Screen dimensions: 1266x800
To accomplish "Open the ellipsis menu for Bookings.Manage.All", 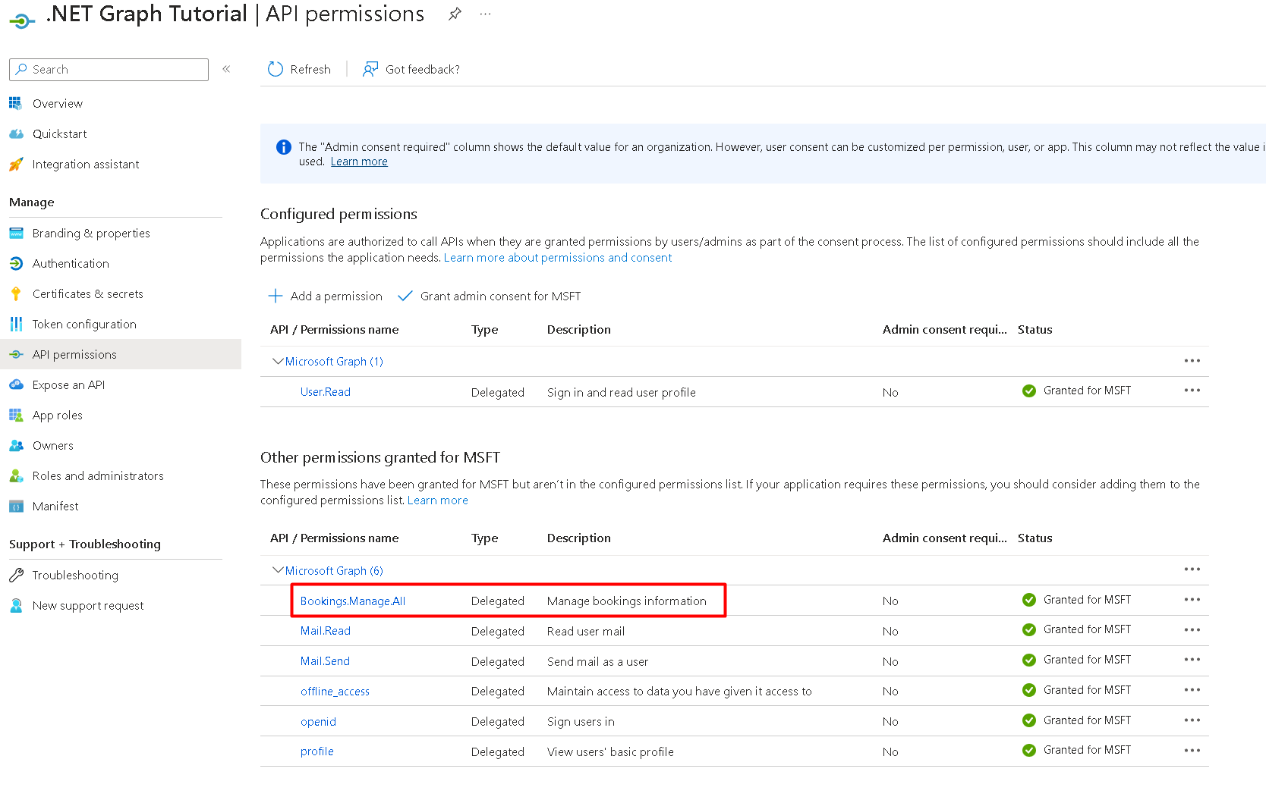I will coord(1192,599).
